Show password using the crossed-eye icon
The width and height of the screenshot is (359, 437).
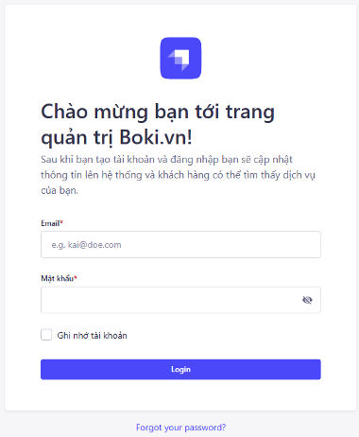click(307, 300)
